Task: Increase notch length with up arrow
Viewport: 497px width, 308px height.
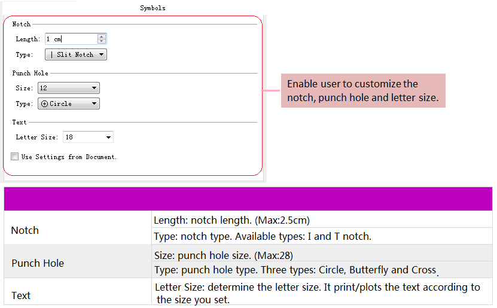Action: (x=102, y=36)
